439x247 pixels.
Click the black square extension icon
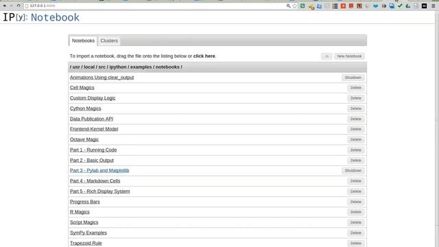425,5
